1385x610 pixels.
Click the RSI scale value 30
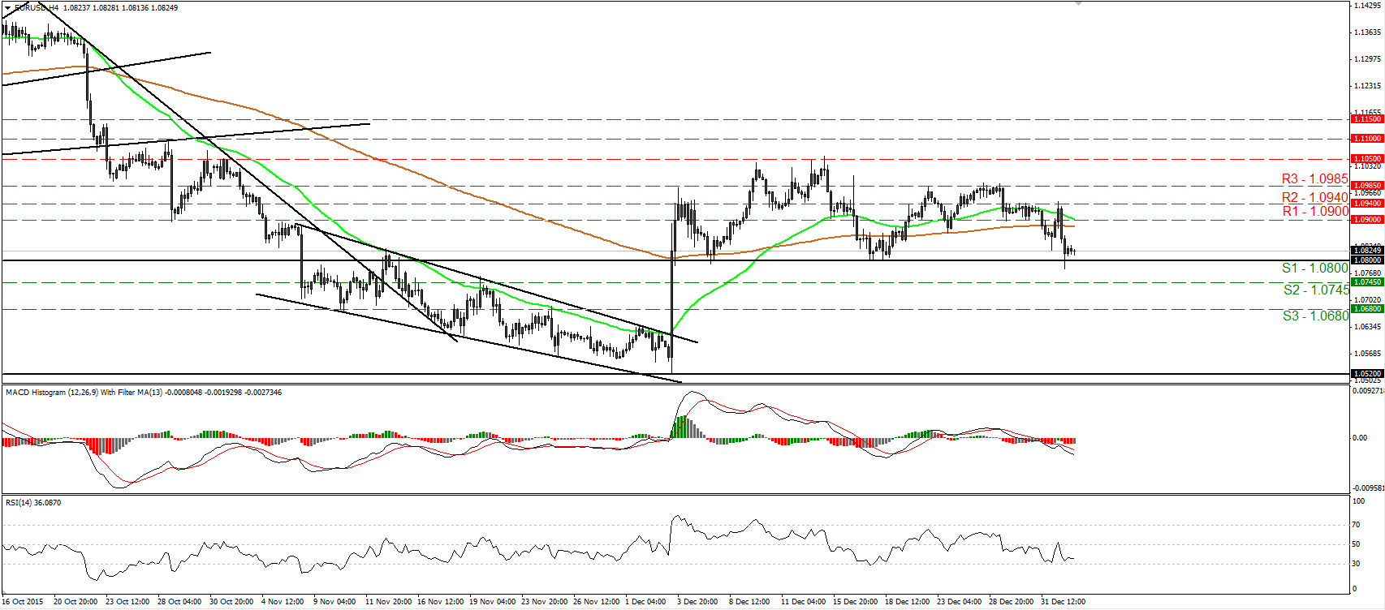1357,564
